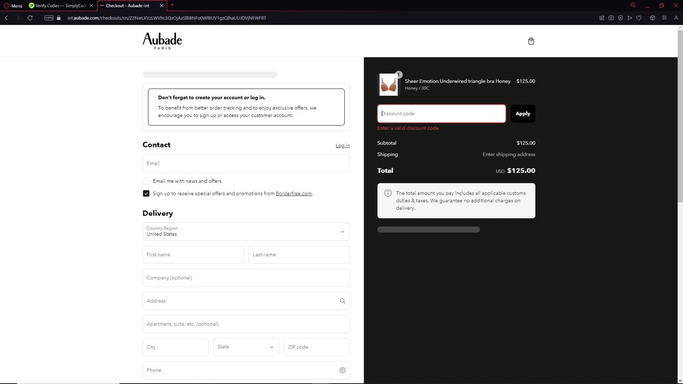Image resolution: width=683 pixels, height=384 pixels.
Task: Open the browser profile account icon
Action: pyautogui.click(x=676, y=18)
